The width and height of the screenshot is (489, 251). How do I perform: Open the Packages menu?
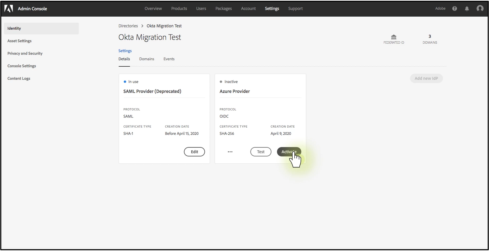pyautogui.click(x=223, y=9)
